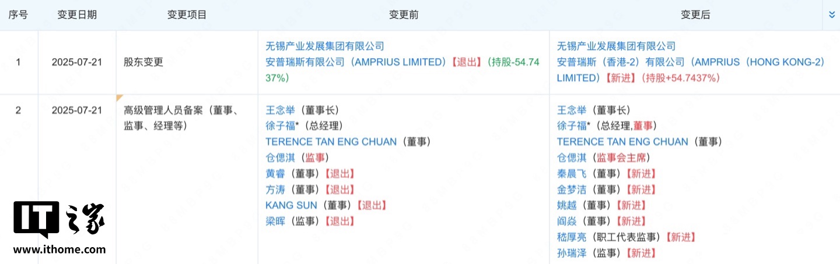Open 无锡产业发展集团有限公司 link in 变更前 column
Screen dimensions: 840x264
point(324,46)
